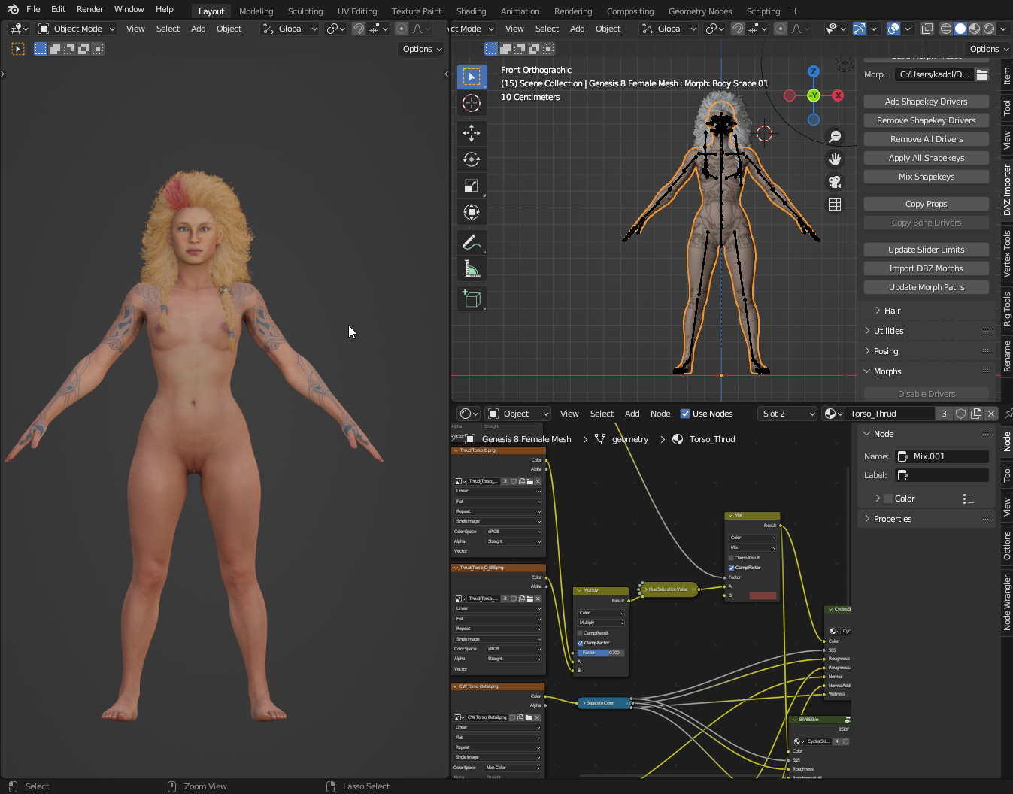Screen dimensions: 1013x794
Task: Toggle fake user for Torso_Thrud material
Action: 960,414
